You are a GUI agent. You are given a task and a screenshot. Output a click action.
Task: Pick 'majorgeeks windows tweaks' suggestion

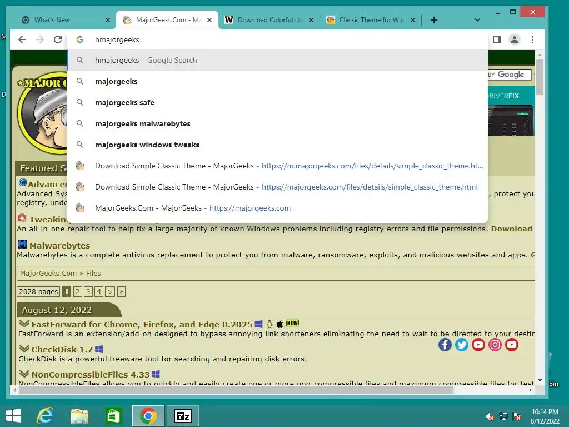tap(277, 145)
